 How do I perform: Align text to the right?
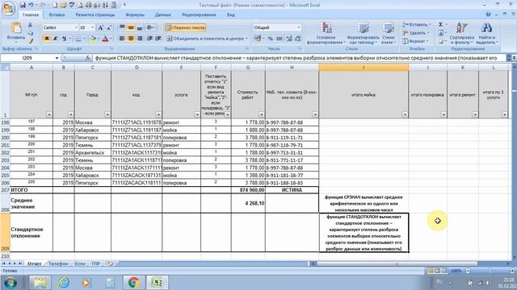click(x=140, y=39)
